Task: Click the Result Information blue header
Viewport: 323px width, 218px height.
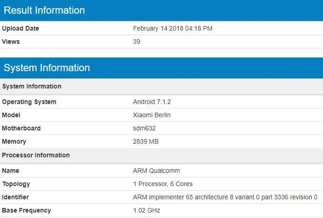Action: tap(44, 10)
